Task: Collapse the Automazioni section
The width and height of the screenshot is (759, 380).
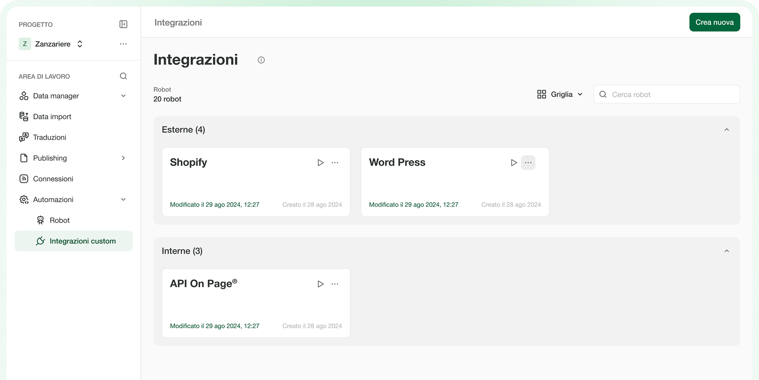Action: (x=124, y=199)
